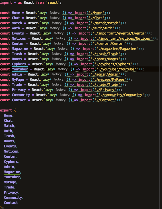Click Trade in the export list
Screen dimensions: 162x209
click(9, 187)
